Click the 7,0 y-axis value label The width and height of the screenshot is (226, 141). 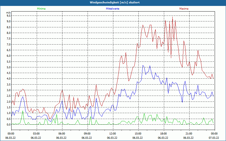8,45
